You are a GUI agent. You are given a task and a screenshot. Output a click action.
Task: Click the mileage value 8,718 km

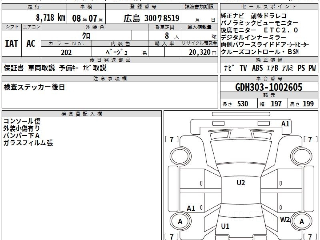[50, 18]
